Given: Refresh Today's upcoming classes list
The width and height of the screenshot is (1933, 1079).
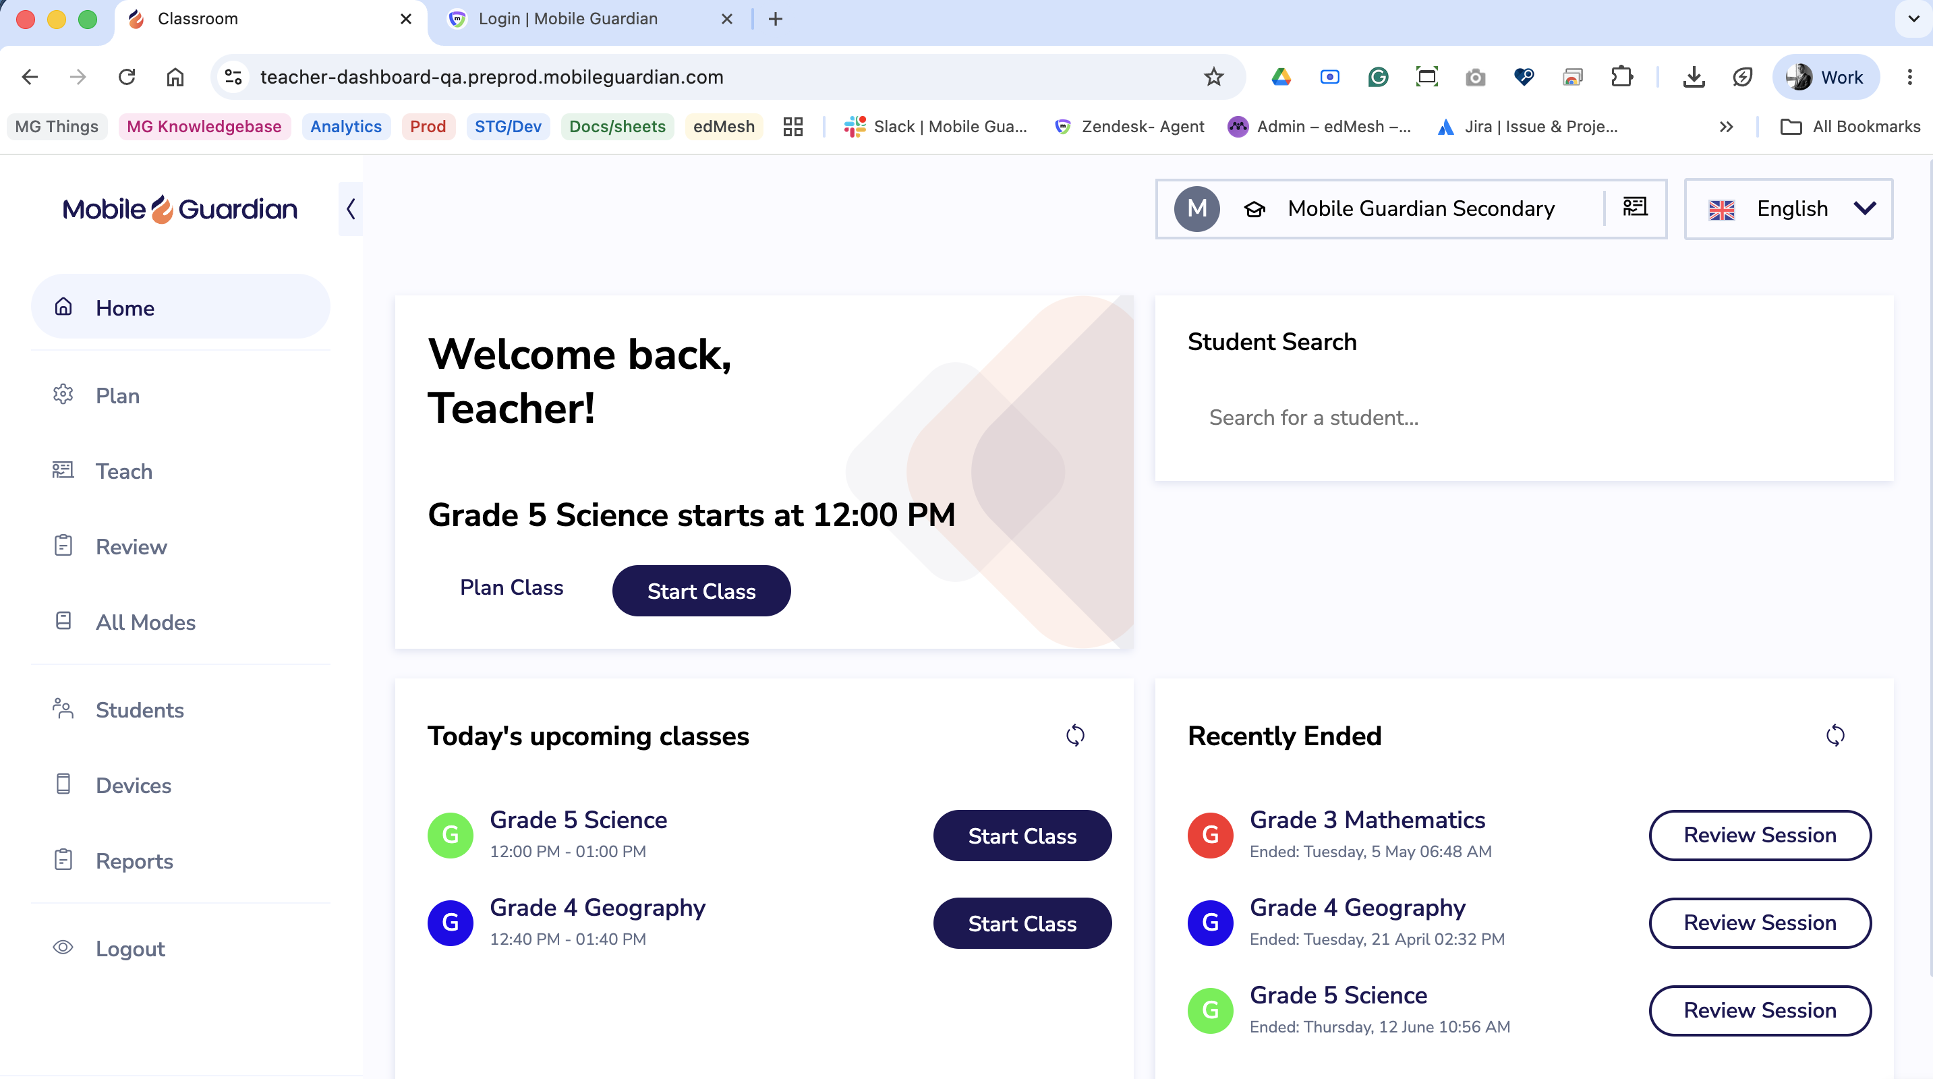Looking at the screenshot, I should click(1074, 735).
